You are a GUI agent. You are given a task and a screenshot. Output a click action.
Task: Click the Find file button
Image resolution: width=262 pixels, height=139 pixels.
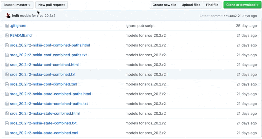coord(212,5)
